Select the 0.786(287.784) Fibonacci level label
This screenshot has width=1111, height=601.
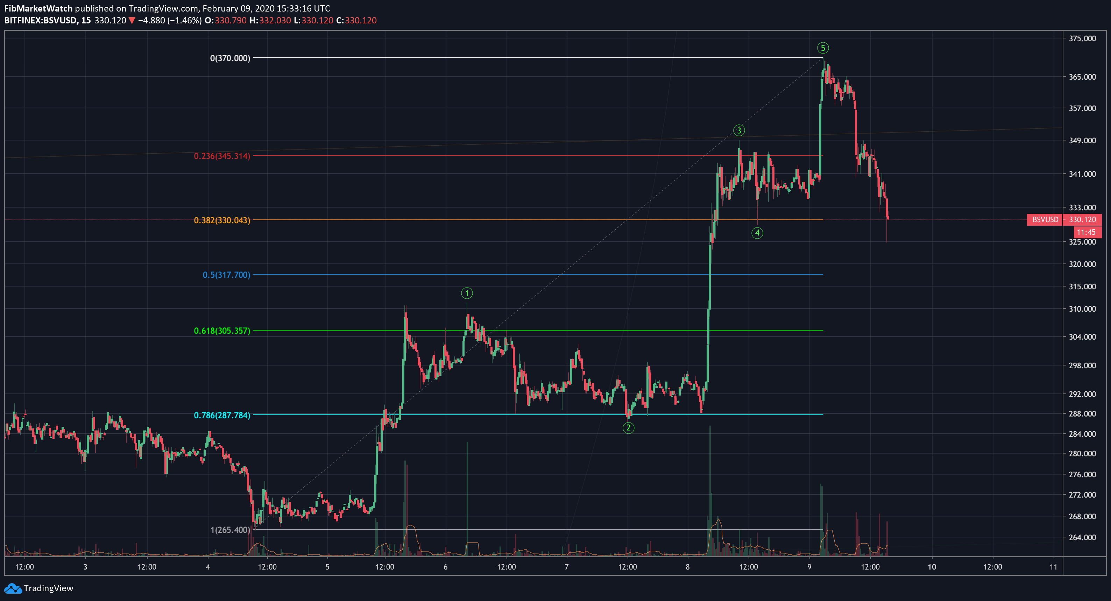pyautogui.click(x=222, y=415)
